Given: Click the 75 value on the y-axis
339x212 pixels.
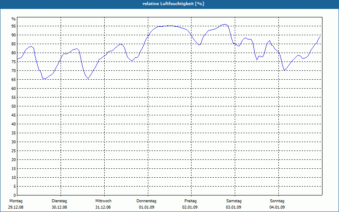Looking at the screenshot, I should (14, 61).
